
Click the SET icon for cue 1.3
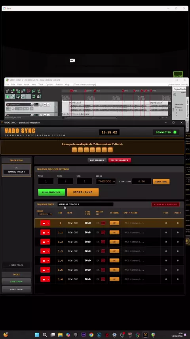point(114,251)
